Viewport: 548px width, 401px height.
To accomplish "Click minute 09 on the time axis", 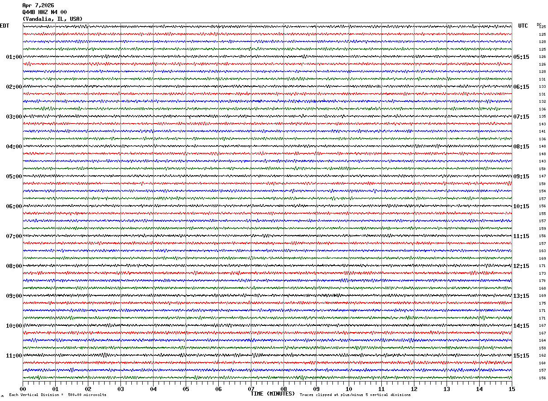I will point(316,389).
